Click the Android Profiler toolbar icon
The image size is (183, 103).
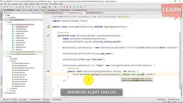click(x=61, y=7)
